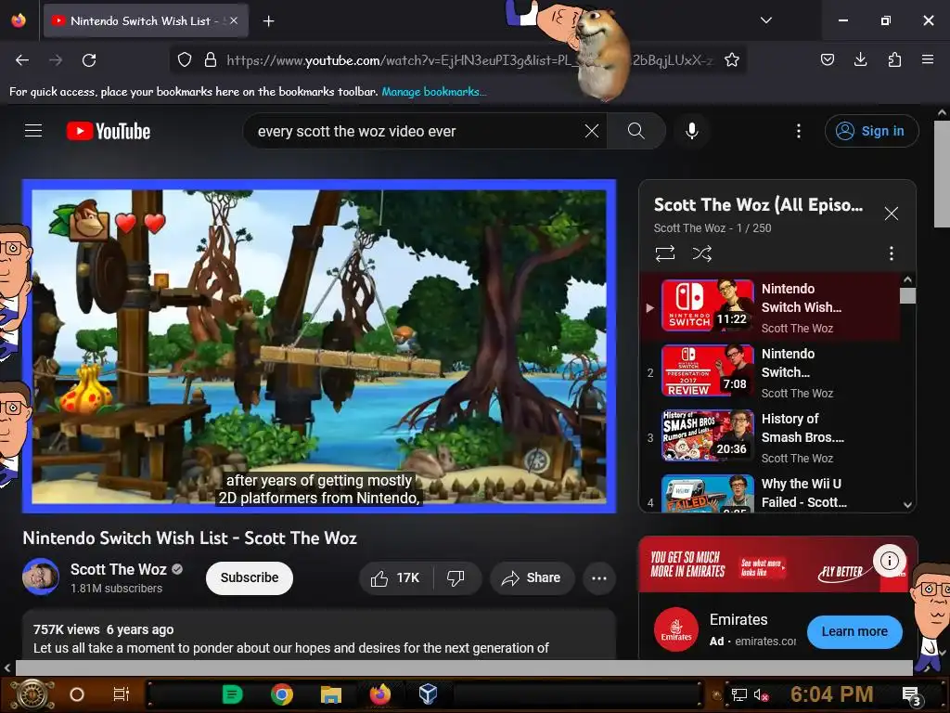950x713 pixels.
Task: Open a new browser tab with plus
Action: (268, 21)
